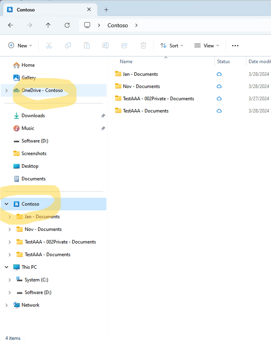Click the Share icon in toolbar

coord(124,45)
